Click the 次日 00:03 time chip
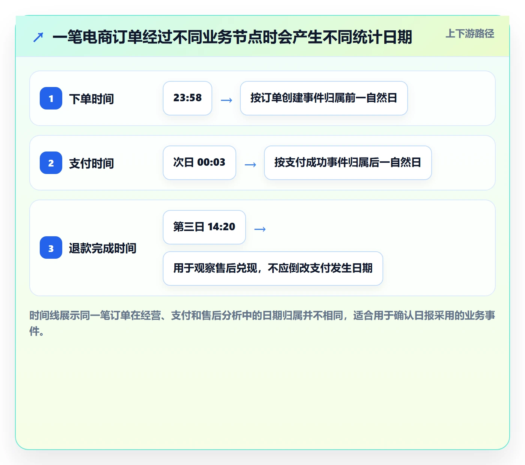 (x=199, y=163)
